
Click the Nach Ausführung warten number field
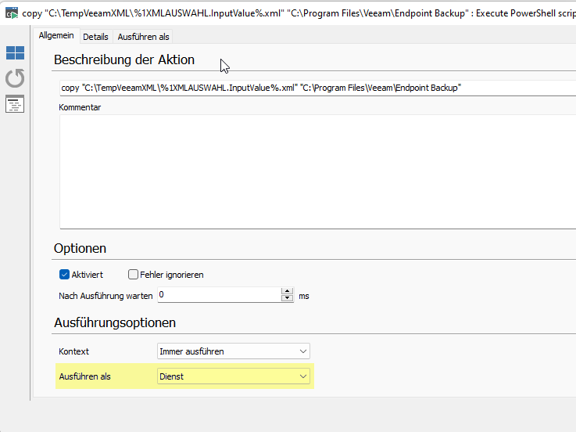(219, 295)
